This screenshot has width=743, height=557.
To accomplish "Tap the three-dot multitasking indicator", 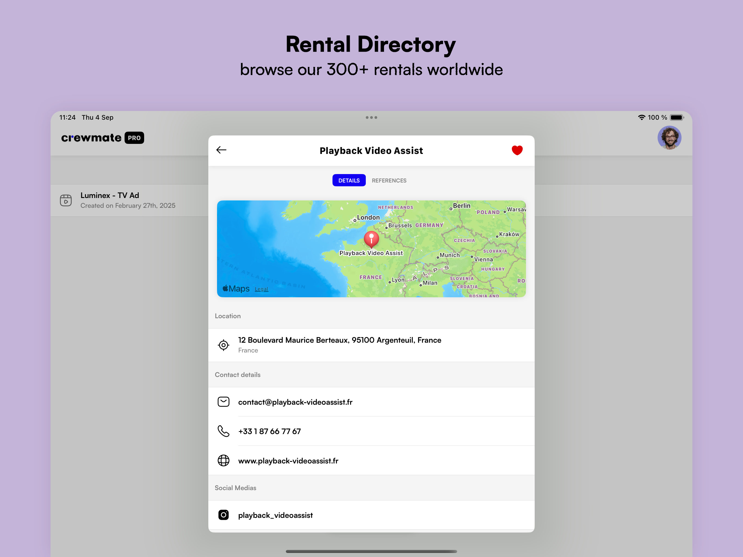I will click(x=371, y=117).
